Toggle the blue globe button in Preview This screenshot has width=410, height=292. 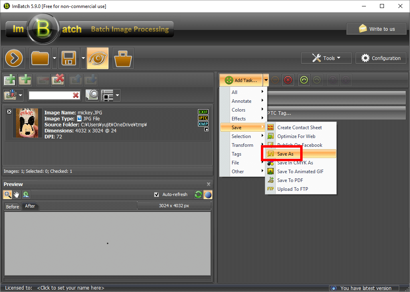(x=208, y=195)
